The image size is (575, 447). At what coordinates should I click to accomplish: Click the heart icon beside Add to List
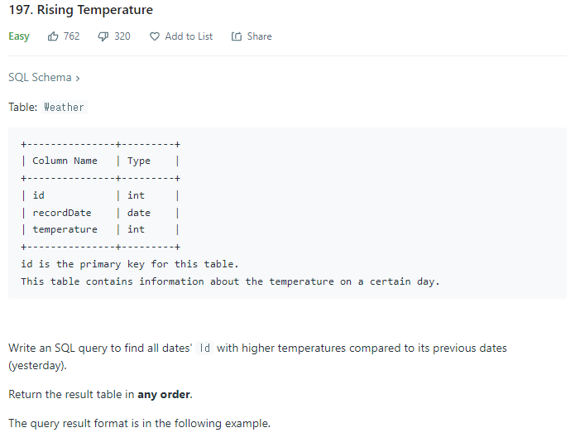[155, 36]
